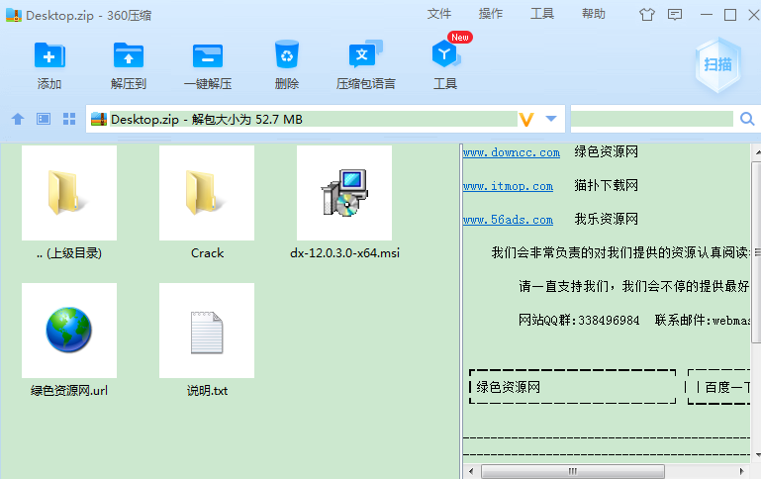Click the 网站QQ群:338496984 text

click(579, 320)
